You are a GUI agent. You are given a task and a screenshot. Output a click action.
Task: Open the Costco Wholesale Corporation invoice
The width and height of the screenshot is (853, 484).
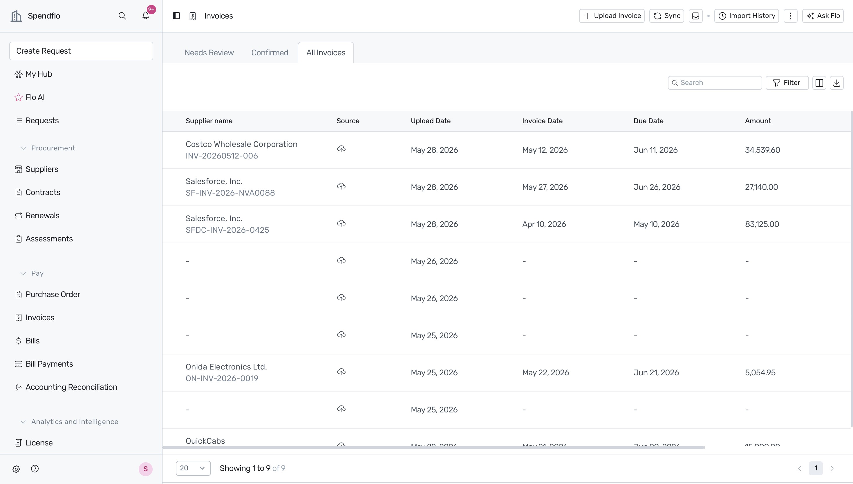(x=241, y=144)
